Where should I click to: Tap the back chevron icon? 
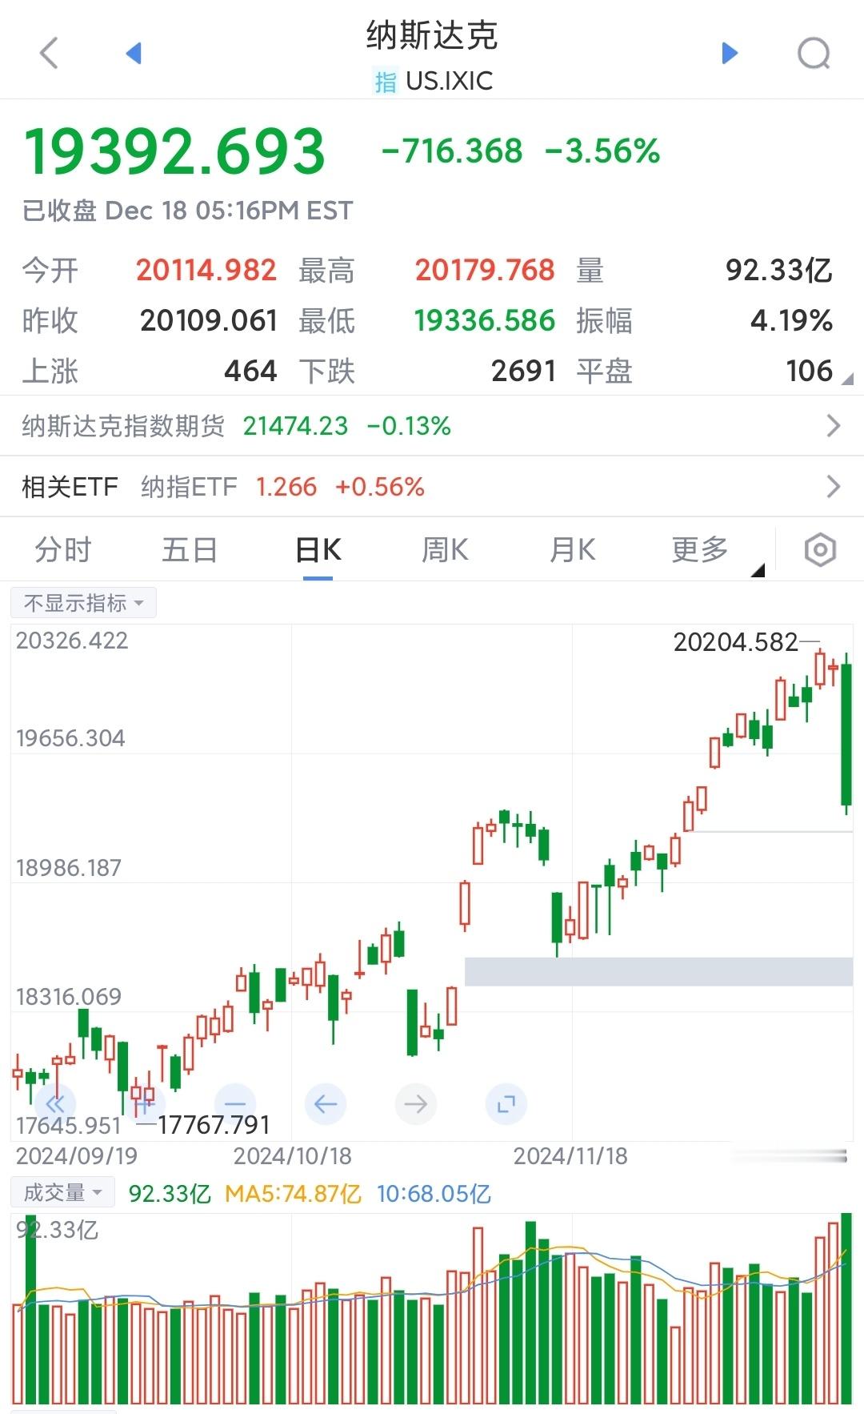(49, 54)
